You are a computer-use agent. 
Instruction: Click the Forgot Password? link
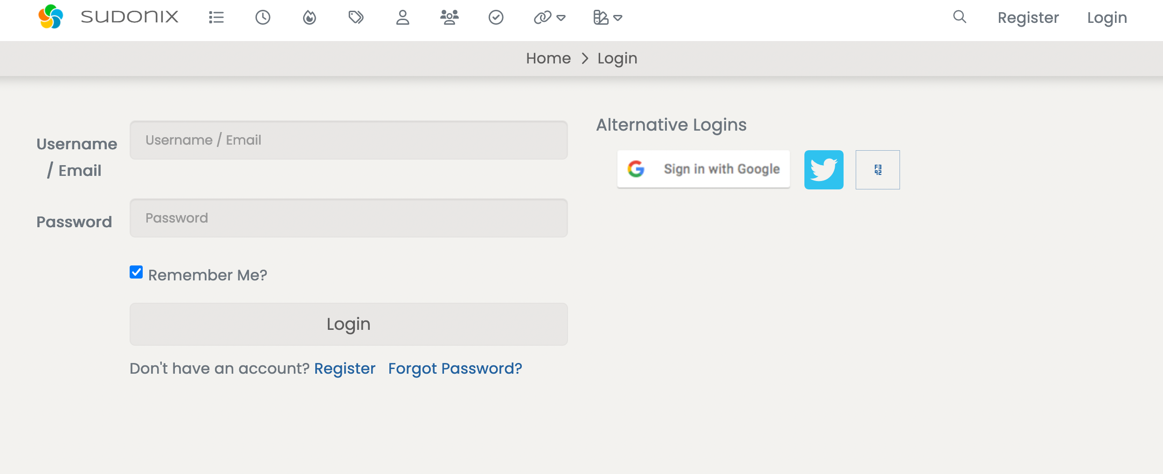point(455,369)
